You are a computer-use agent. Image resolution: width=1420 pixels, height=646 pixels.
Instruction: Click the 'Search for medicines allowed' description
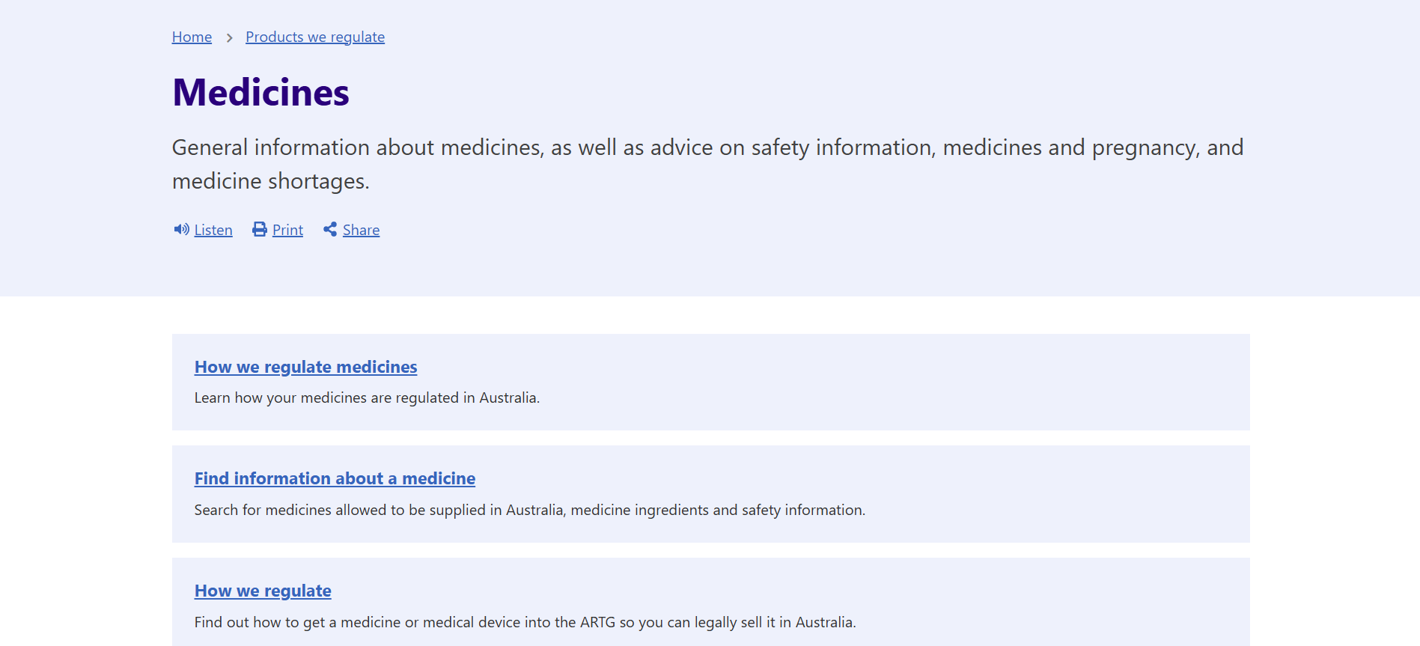coord(529,511)
